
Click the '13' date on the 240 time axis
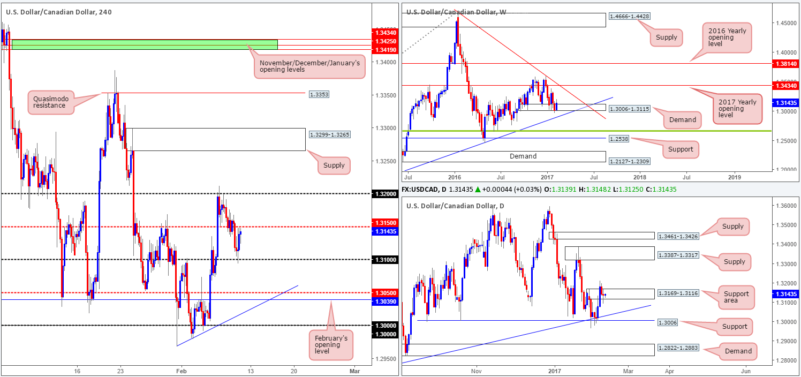tap(251, 371)
